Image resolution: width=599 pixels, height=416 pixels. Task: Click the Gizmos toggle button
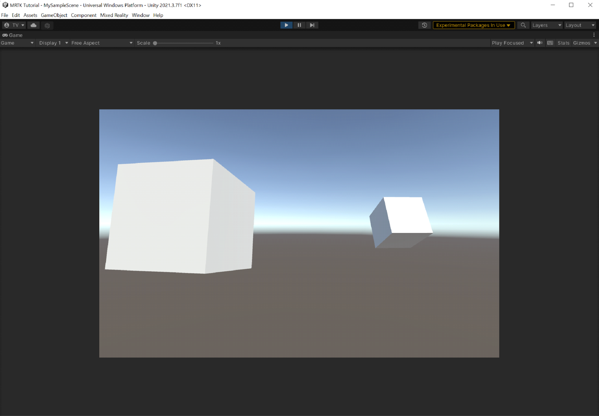tap(582, 43)
